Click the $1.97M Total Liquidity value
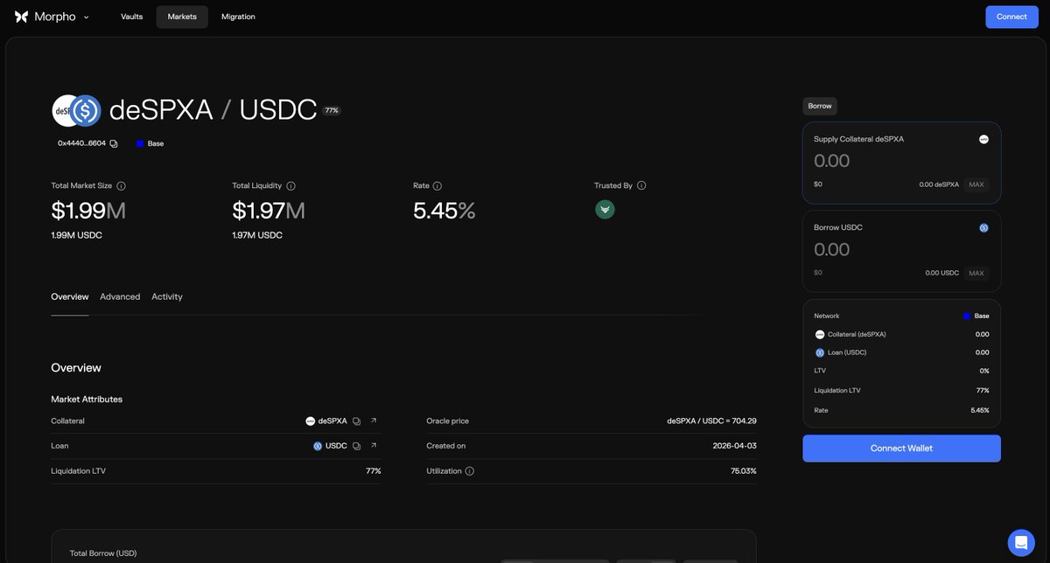 tap(269, 211)
